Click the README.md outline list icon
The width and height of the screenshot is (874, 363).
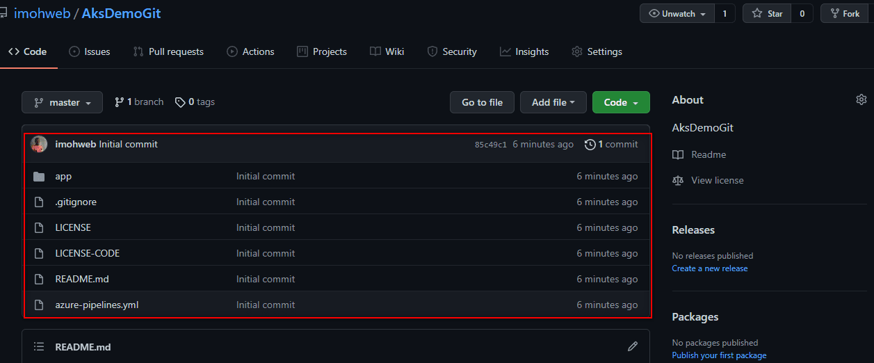pos(40,346)
